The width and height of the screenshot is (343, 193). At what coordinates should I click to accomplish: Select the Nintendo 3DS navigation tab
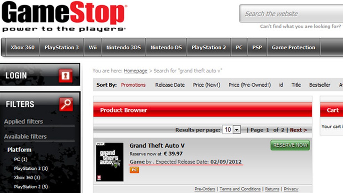[x=124, y=47]
